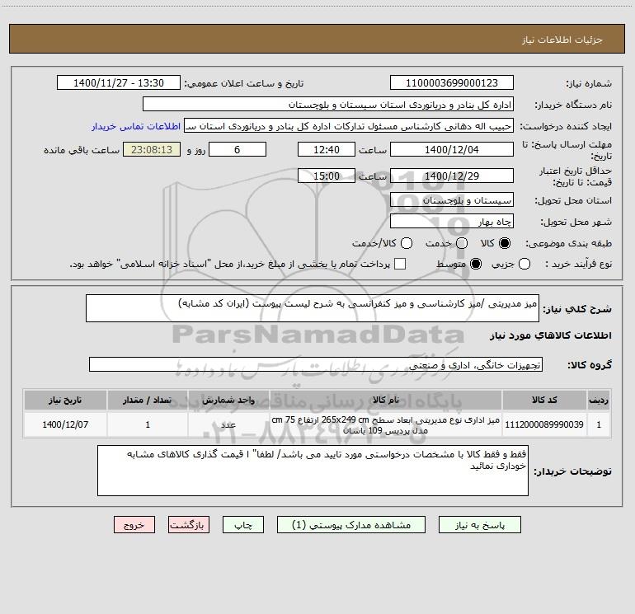Open مشاهده مدارک پیوستی (1) attachments
The width and height of the screenshot is (635, 614).
351,525
